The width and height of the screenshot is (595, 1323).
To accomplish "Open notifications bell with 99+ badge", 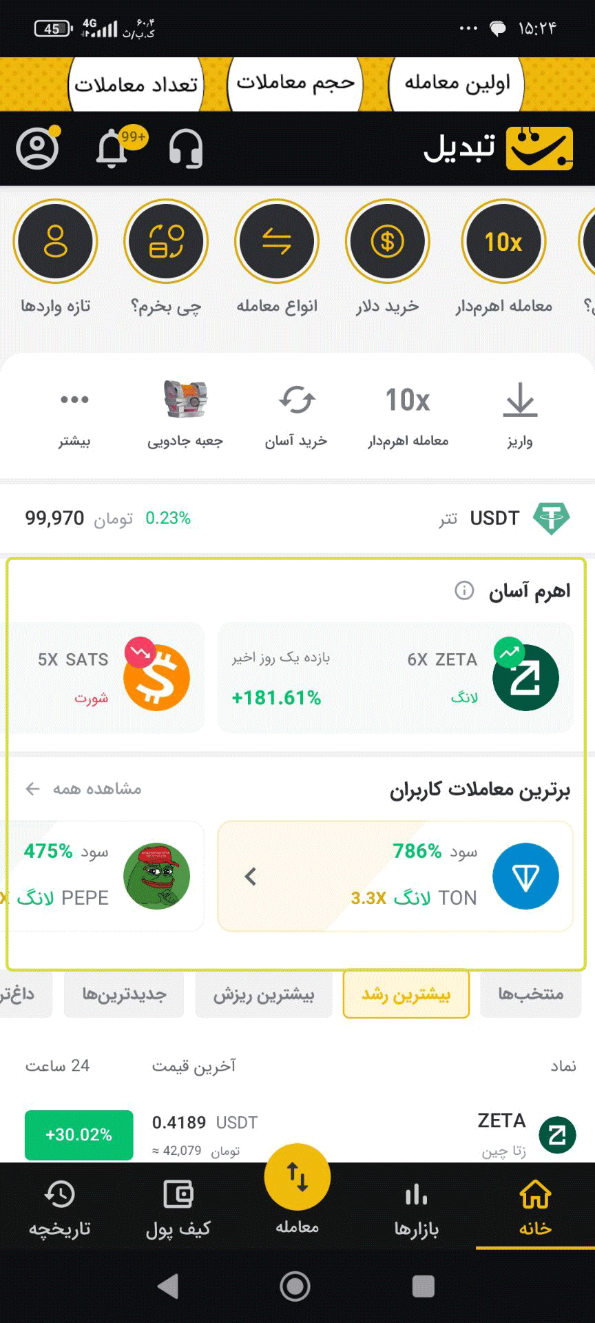I will point(112,148).
